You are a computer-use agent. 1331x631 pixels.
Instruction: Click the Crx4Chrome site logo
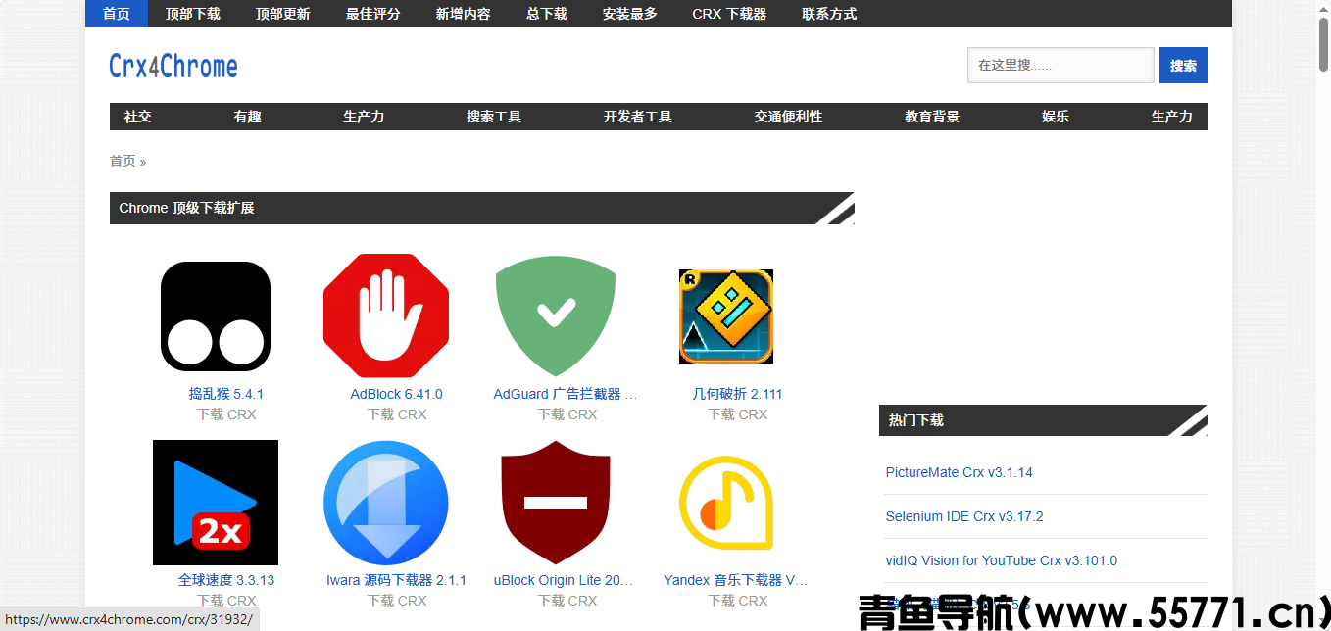(173, 67)
